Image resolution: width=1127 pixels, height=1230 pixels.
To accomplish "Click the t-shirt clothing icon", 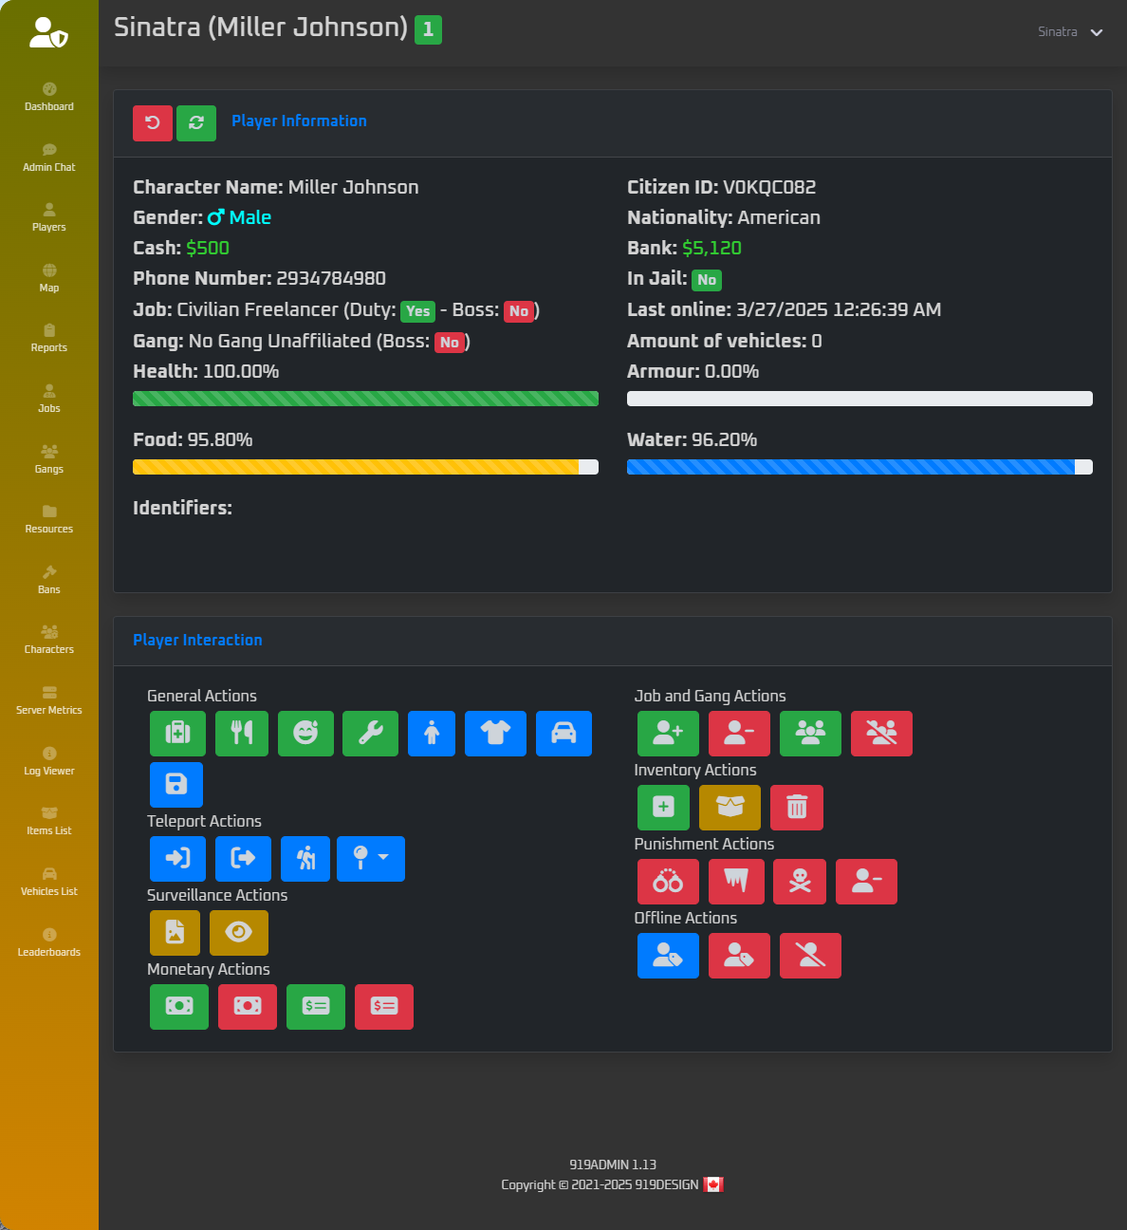I will point(495,734).
